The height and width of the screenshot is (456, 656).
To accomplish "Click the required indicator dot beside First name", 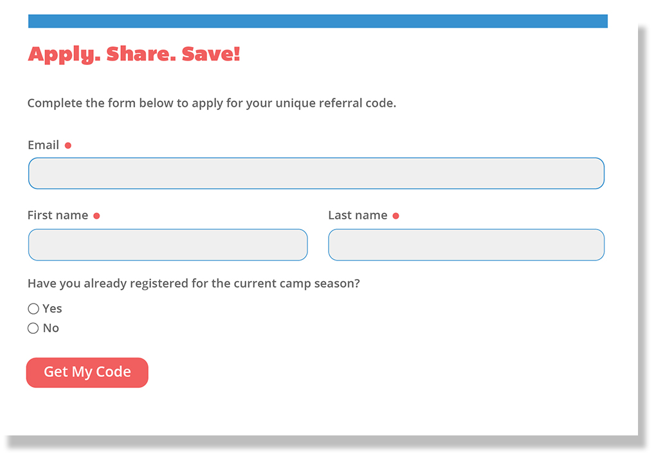I will pos(96,216).
